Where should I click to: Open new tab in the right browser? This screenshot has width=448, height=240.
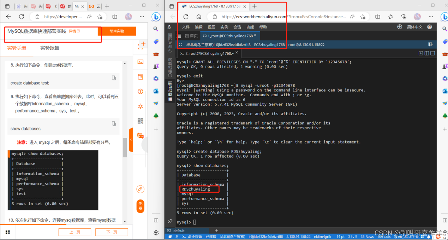tap(255, 6)
